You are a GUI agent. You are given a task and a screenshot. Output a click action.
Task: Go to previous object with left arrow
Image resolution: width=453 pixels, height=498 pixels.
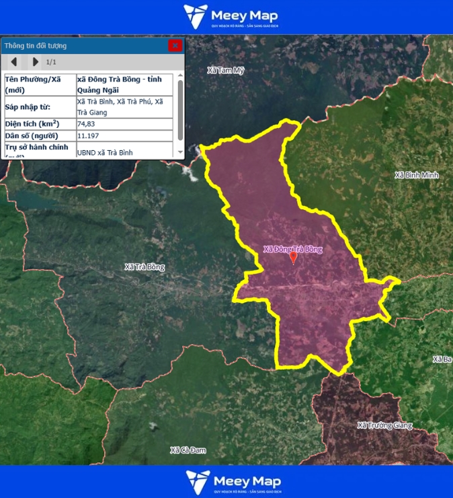pyautogui.click(x=14, y=62)
